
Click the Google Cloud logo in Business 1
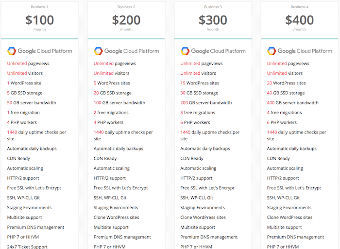tap(39, 51)
